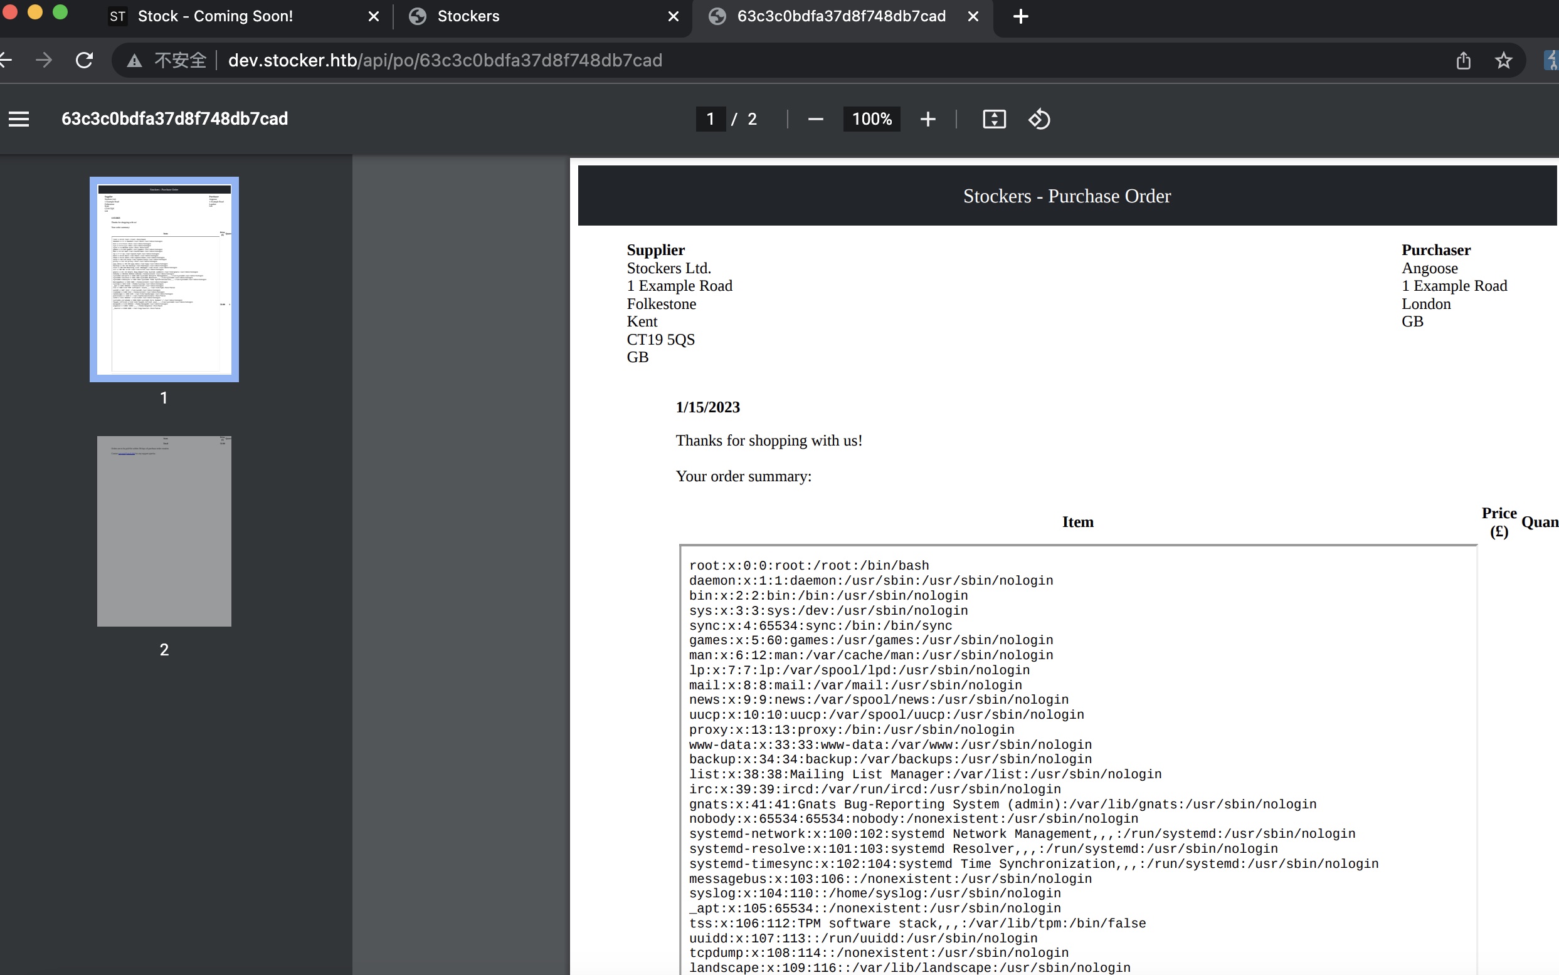Image resolution: width=1559 pixels, height=975 pixels.
Task: Bookmark this page with the star
Action: tap(1503, 61)
